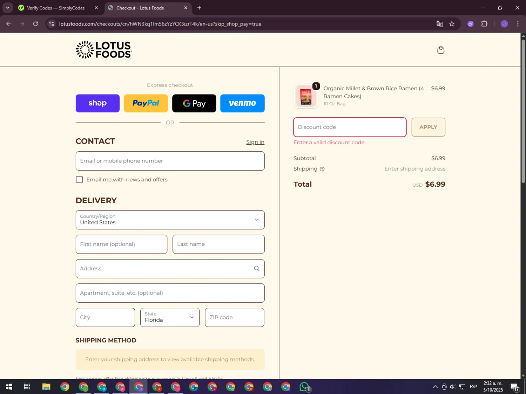View site information icon in address bar
This screenshot has width=526, height=394.
point(52,24)
